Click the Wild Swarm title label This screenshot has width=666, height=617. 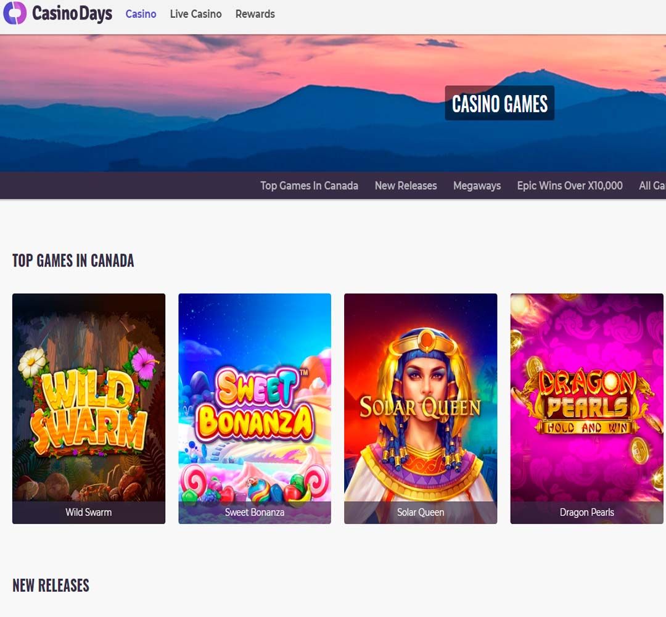tap(89, 513)
